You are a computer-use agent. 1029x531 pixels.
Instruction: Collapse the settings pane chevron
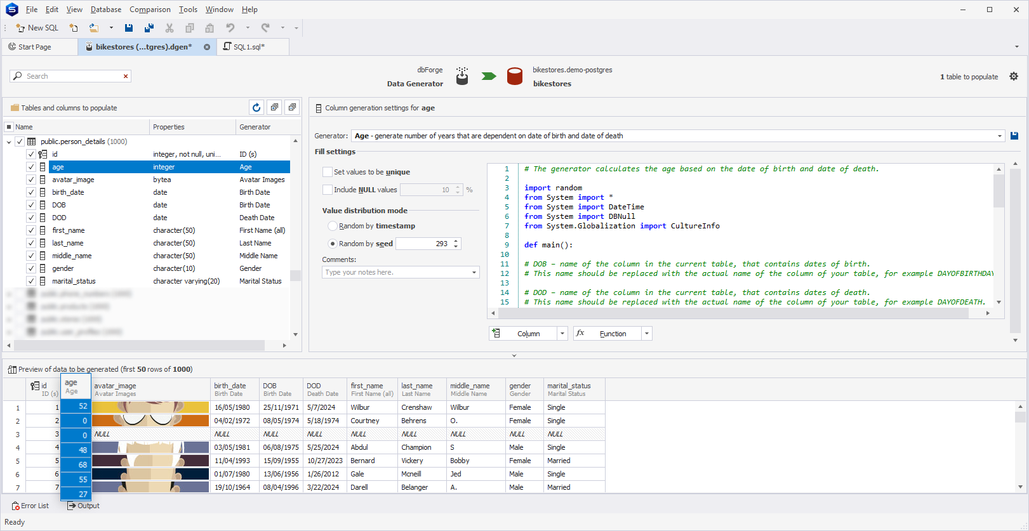514,356
